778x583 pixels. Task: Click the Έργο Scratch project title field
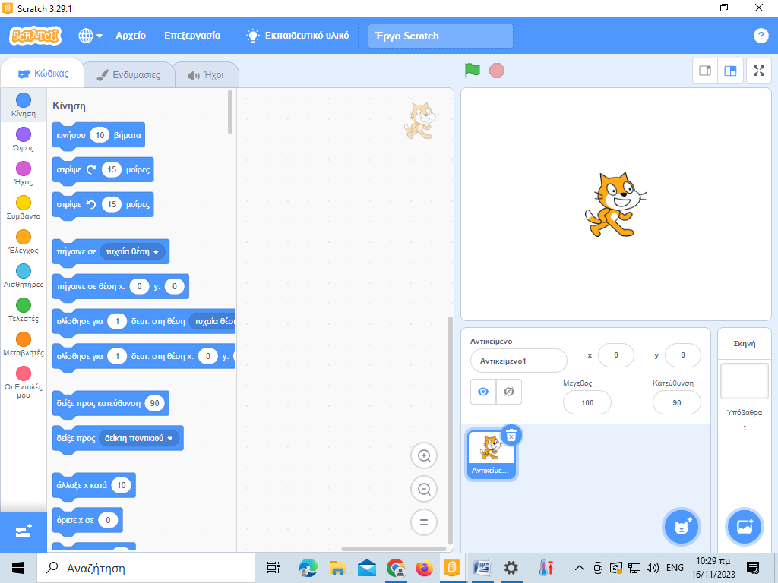click(440, 36)
